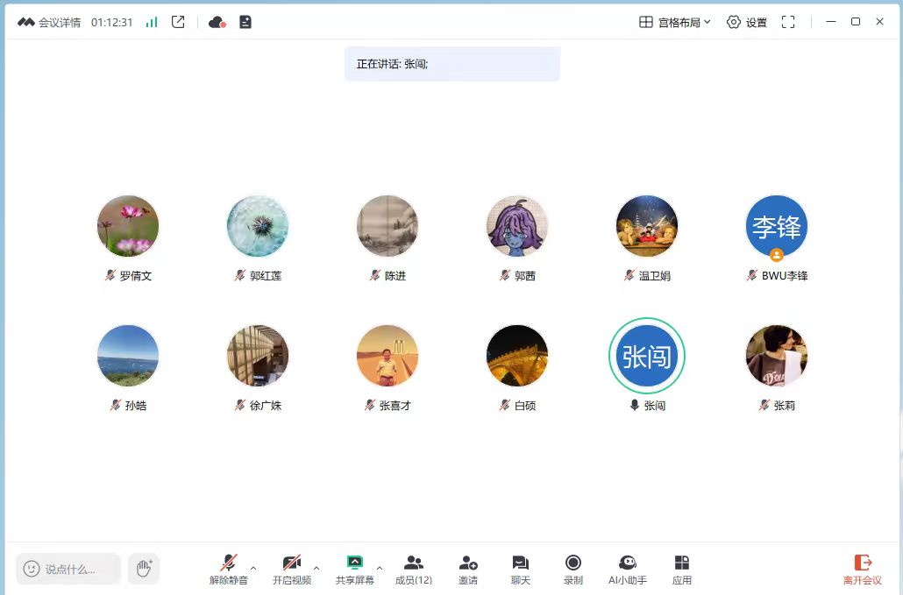Image resolution: width=903 pixels, height=595 pixels.
Task: Toggle 开启视频 camera button
Action: coord(291,563)
